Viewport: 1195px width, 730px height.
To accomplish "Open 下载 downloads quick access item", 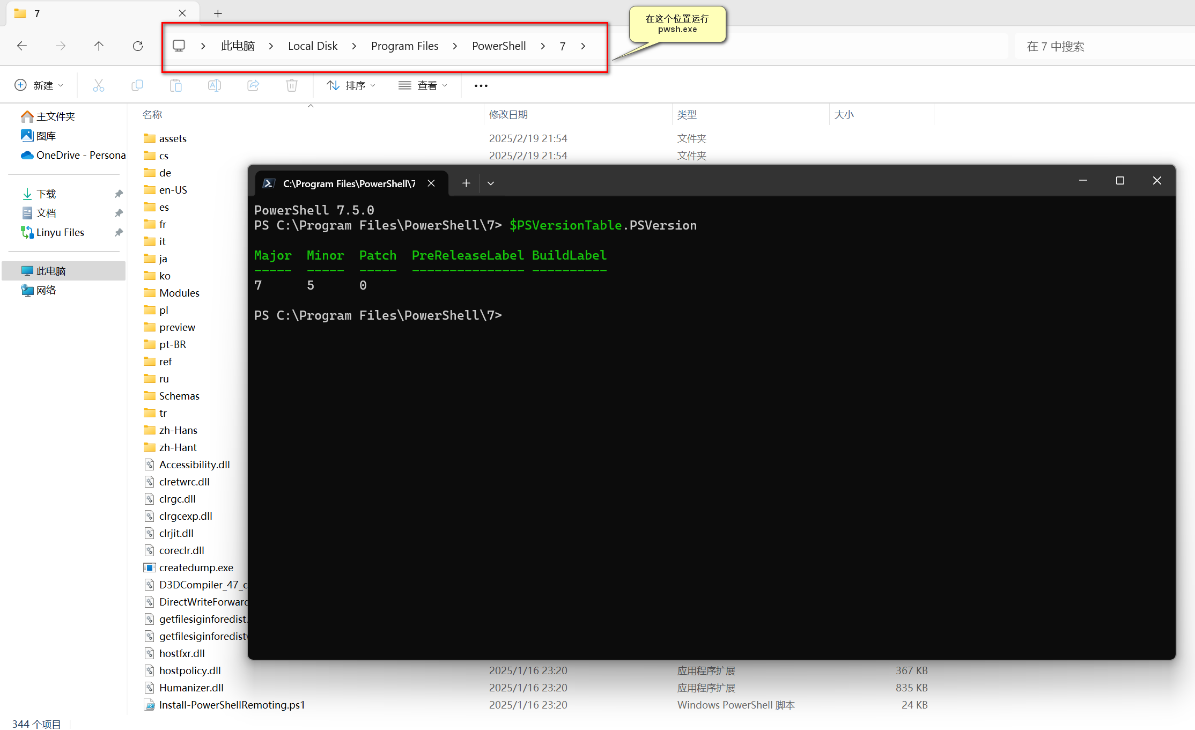I will pyautogui.click(x=39, y=194).
